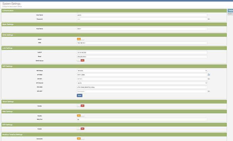Click the Authentication section header

point(114,10)
